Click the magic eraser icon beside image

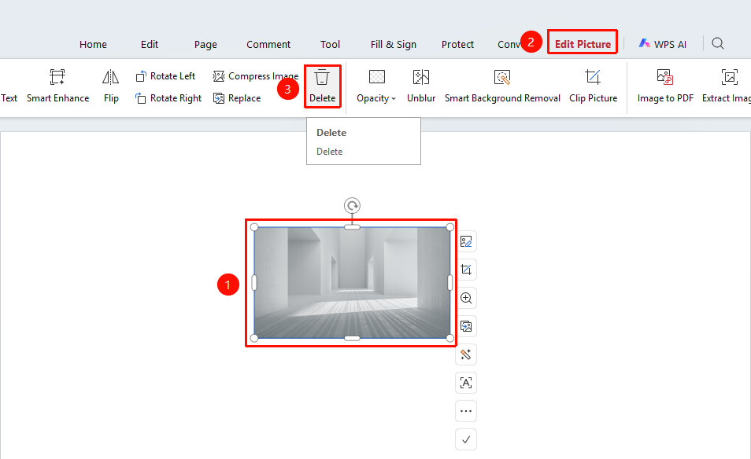tap(466, 354)
